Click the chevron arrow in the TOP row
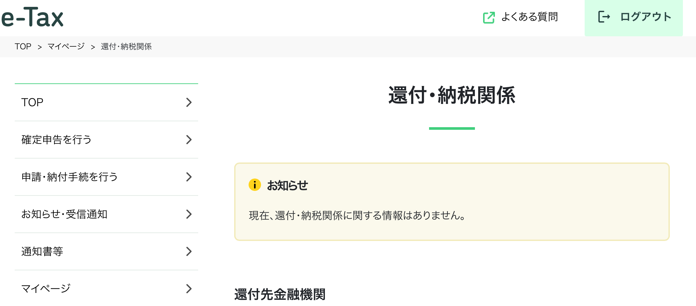This screenshot has width=696, height=306. coord(189,102)
